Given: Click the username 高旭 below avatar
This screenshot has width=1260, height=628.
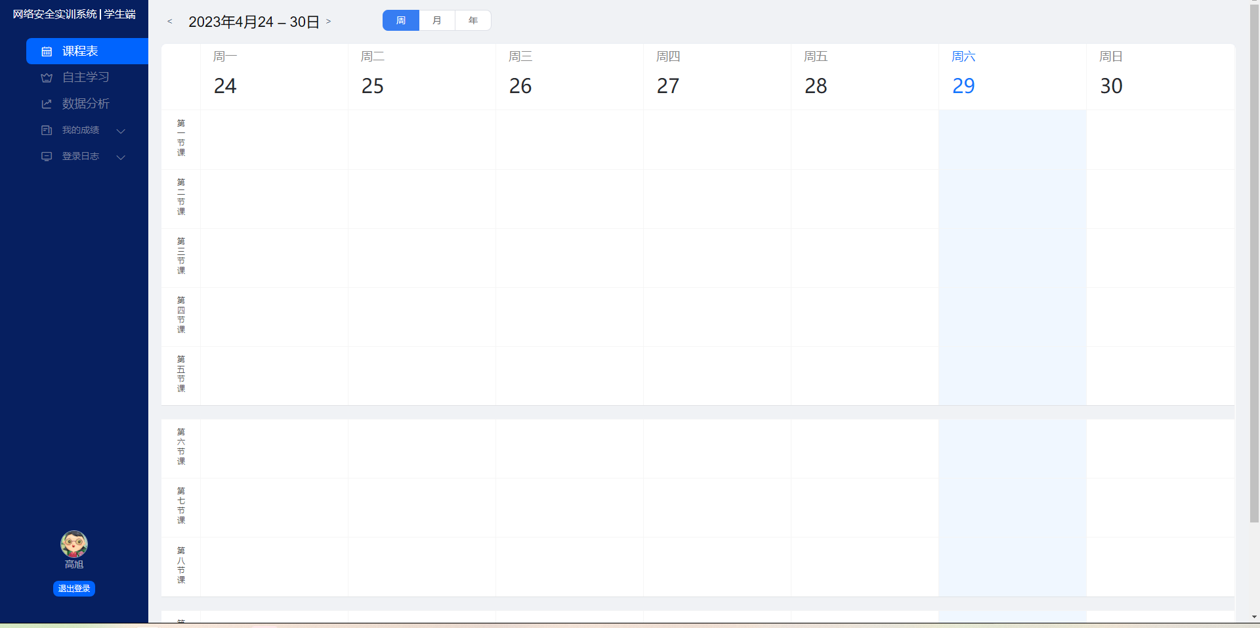Looking at the screenshot, I should click(74, 564).
